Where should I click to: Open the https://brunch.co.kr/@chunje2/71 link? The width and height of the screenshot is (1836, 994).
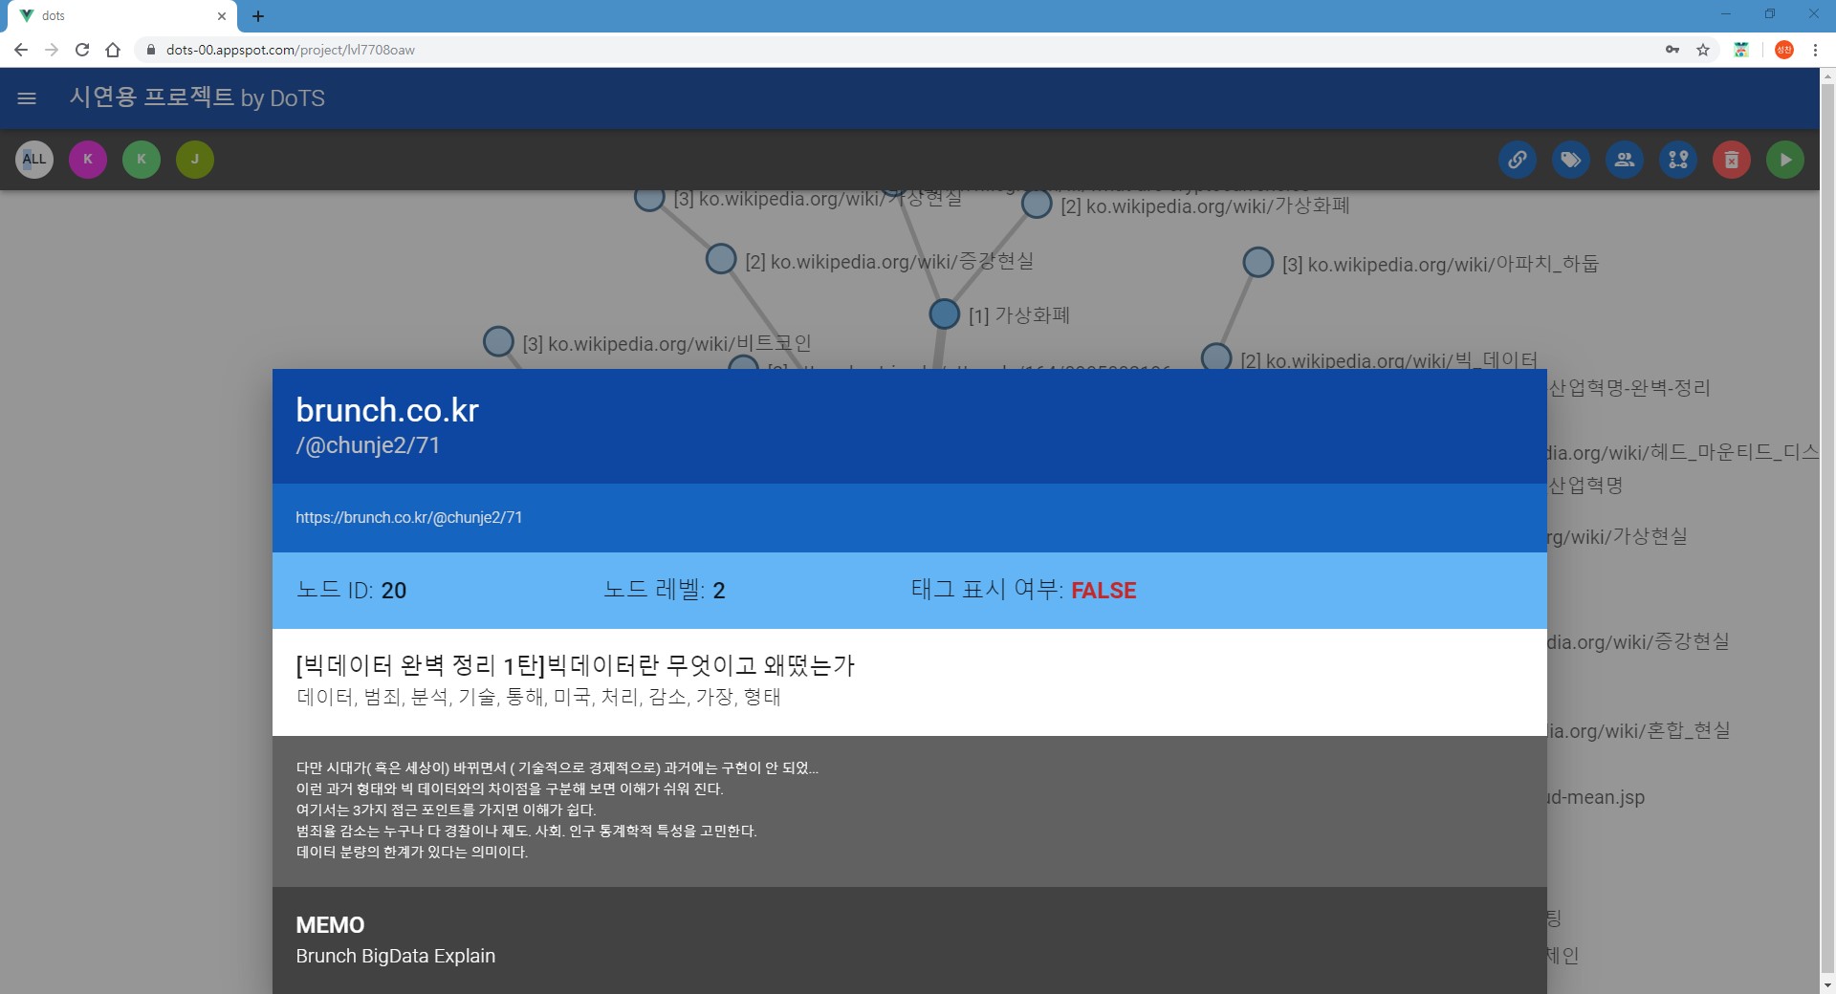click(409, 517)
